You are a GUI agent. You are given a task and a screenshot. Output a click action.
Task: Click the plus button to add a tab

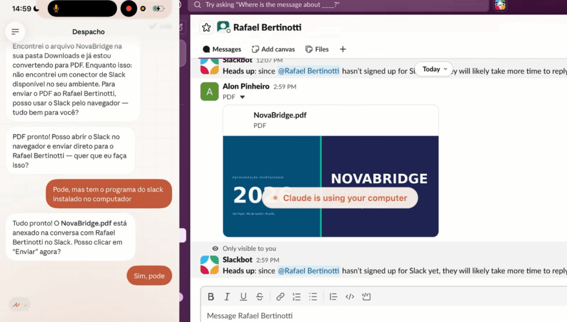[343, 49]
